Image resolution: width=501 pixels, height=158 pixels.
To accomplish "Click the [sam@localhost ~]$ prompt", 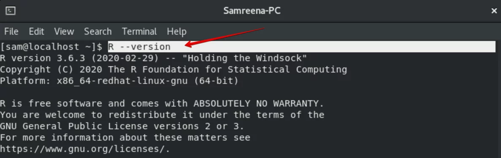I will click(x=51, y=47).
